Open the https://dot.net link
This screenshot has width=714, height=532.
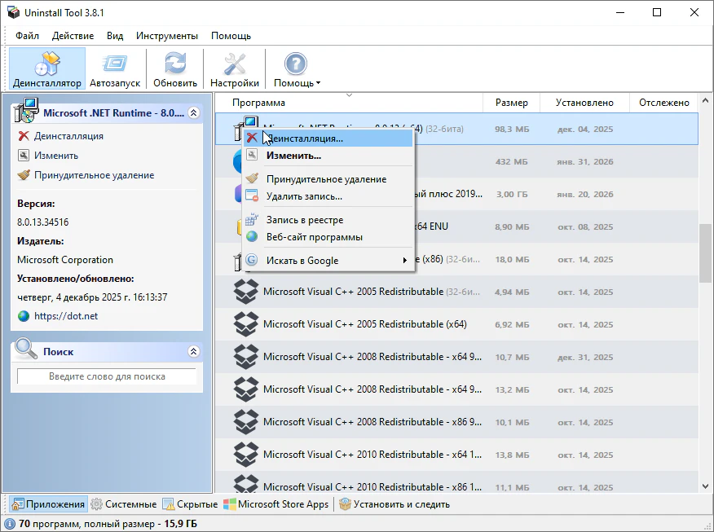[x=65, y=316]
